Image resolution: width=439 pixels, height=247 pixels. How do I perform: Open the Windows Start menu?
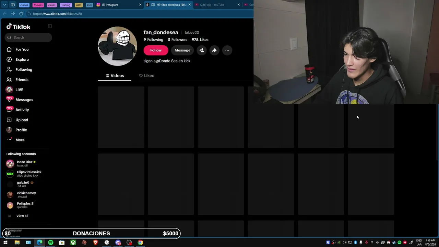5,243
